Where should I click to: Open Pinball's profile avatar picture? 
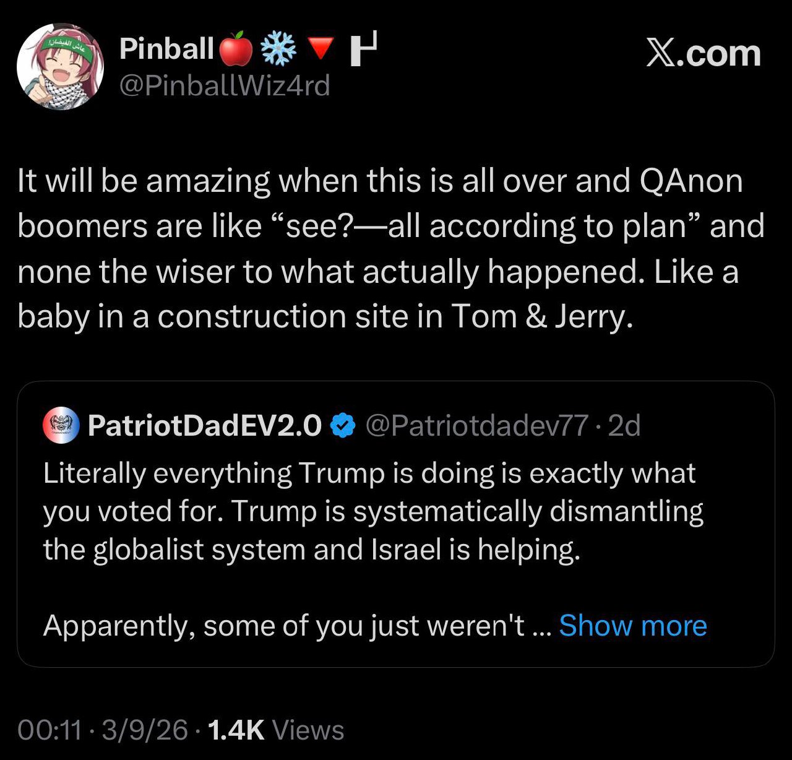(60, 67)
